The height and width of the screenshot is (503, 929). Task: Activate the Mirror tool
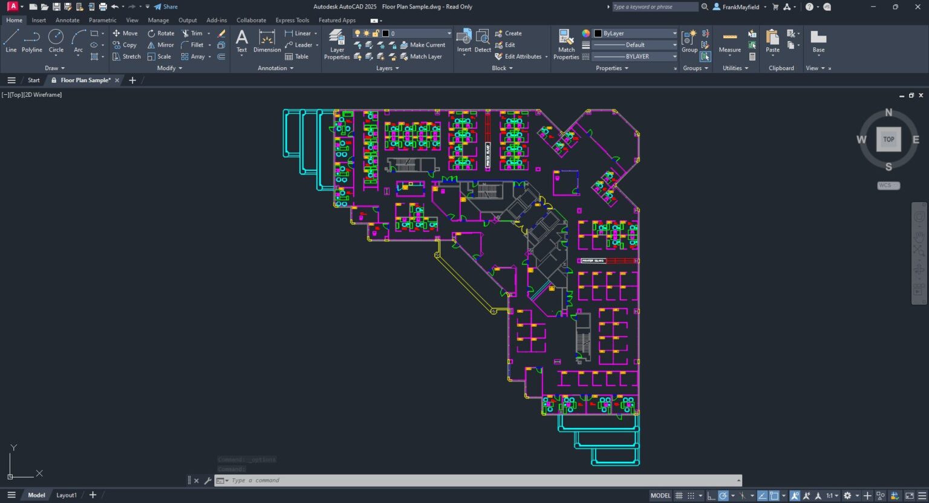[160, 45]
